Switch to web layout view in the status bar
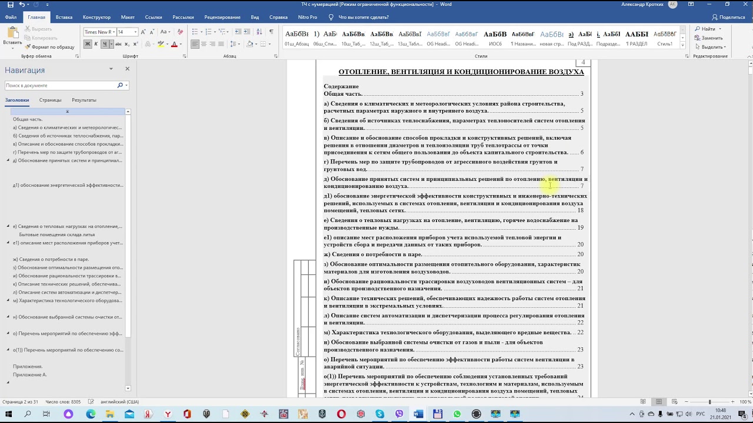The height and width of the screenshot is (423, 753). [675, 402]
